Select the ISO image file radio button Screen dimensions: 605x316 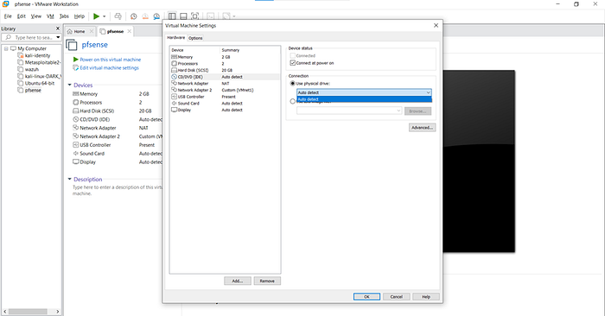[292, 102]
